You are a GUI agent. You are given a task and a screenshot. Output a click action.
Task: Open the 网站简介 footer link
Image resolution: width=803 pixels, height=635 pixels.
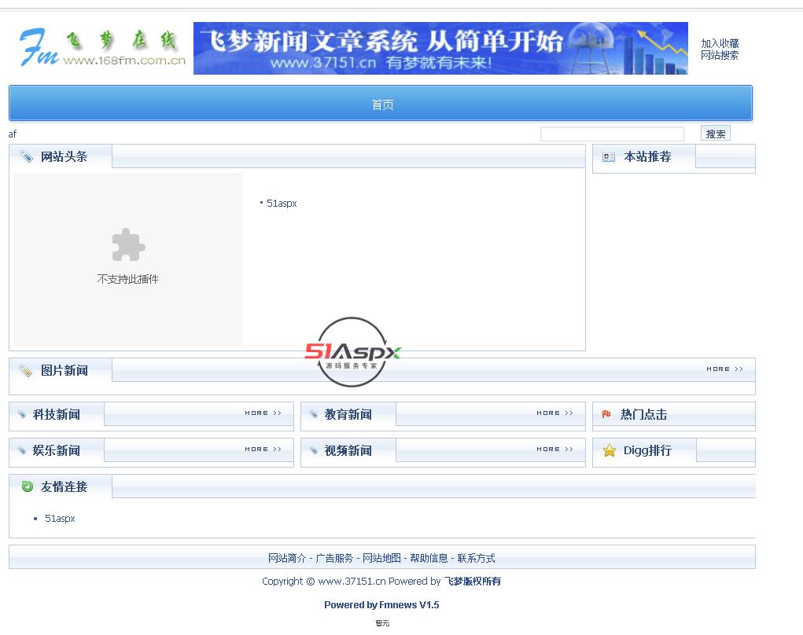287,558
